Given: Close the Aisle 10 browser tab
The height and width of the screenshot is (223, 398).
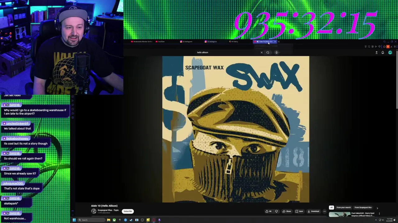Looking at the screenshot, I should [x=275, y=42].
